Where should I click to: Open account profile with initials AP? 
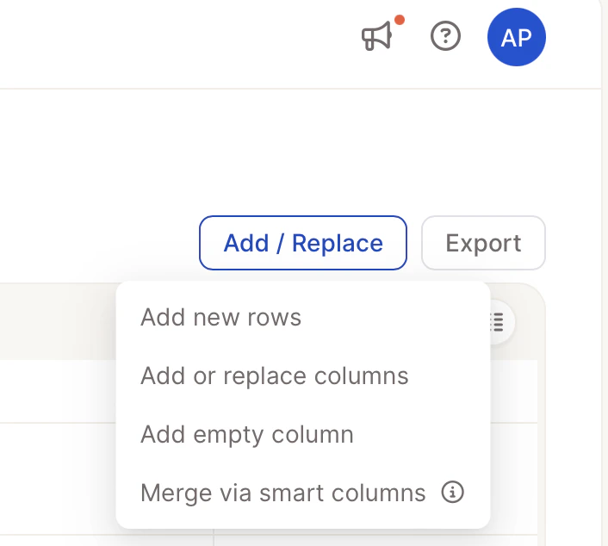[516, 37]
